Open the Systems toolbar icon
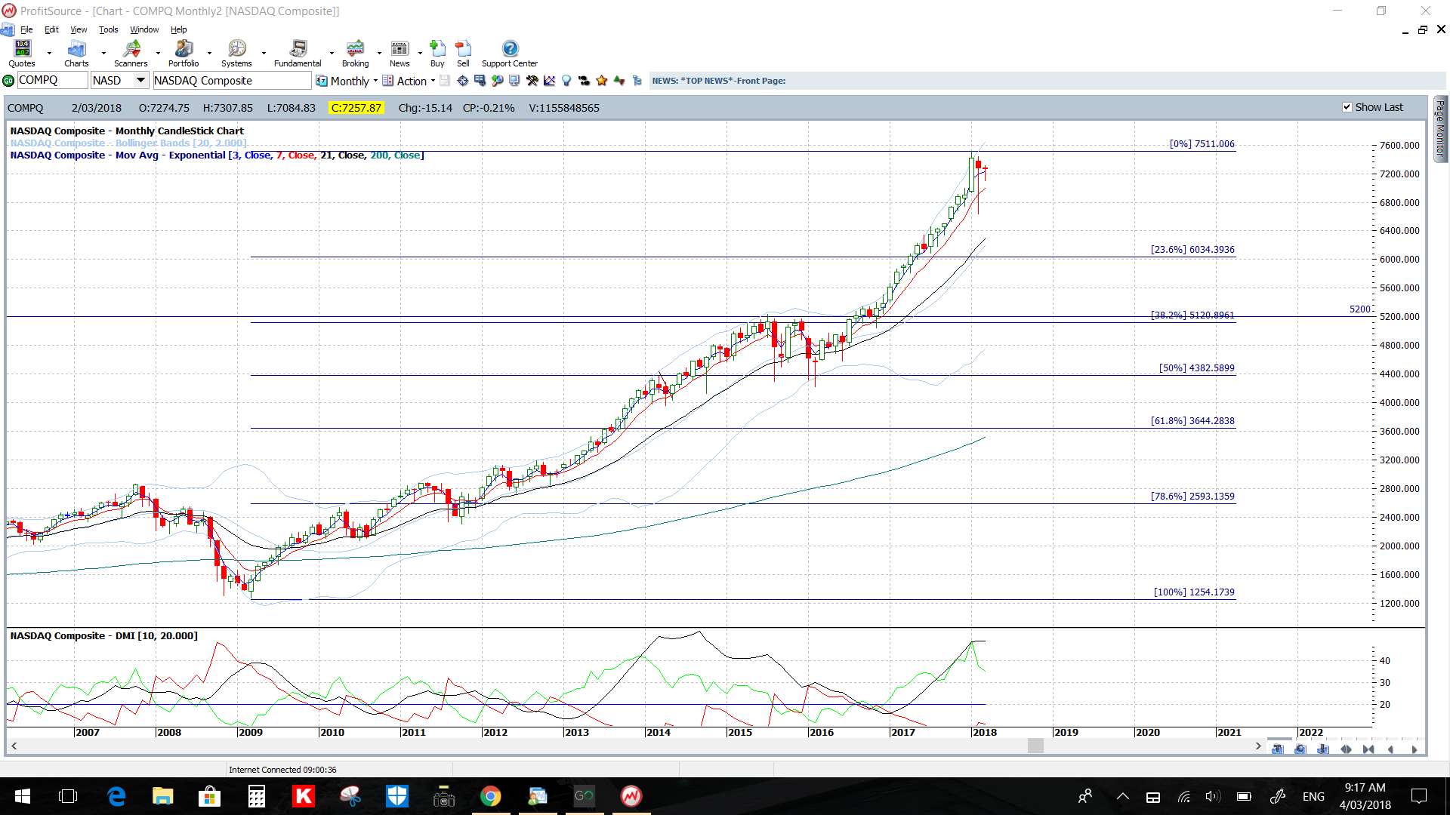 (x=236, y=54)
